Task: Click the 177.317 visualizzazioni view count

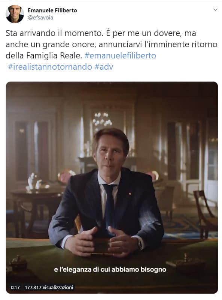Action: [x=49, y=287]
